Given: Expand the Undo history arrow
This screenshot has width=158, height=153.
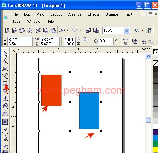Looking at the screenshot, I should pyautogui.click(x=68, y=30).
